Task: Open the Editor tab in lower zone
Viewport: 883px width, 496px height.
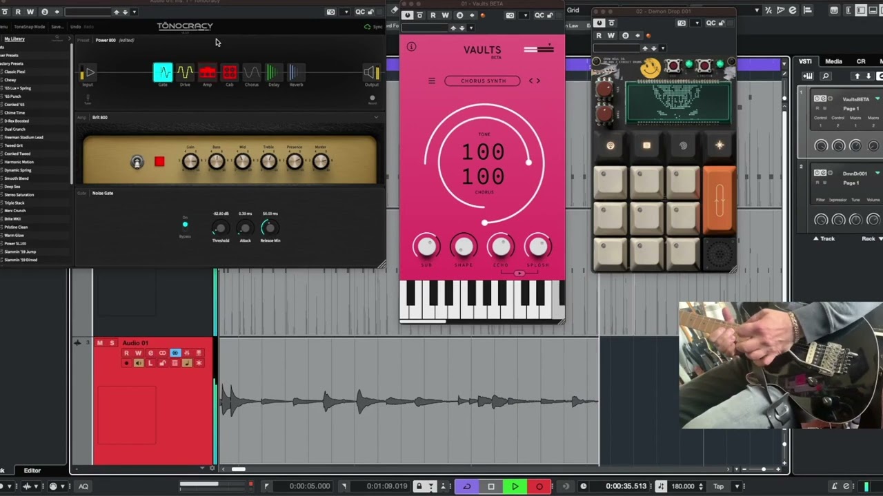Action: (x=32, y=471)
